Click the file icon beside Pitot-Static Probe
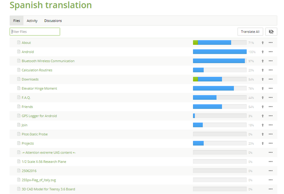The width and height of the screenshot is (284, 194). point(19,134)
